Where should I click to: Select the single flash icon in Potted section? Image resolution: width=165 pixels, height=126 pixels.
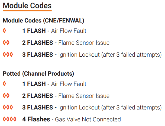[4, 84]
